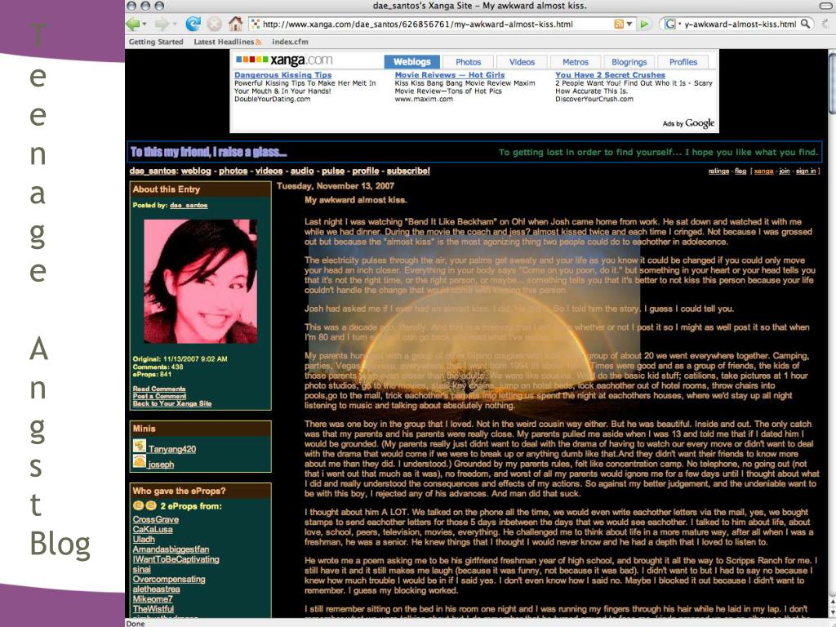Viewport: 836px width, 627px height.
Task: Click the green Go arrow button
Action: [645, 24]
